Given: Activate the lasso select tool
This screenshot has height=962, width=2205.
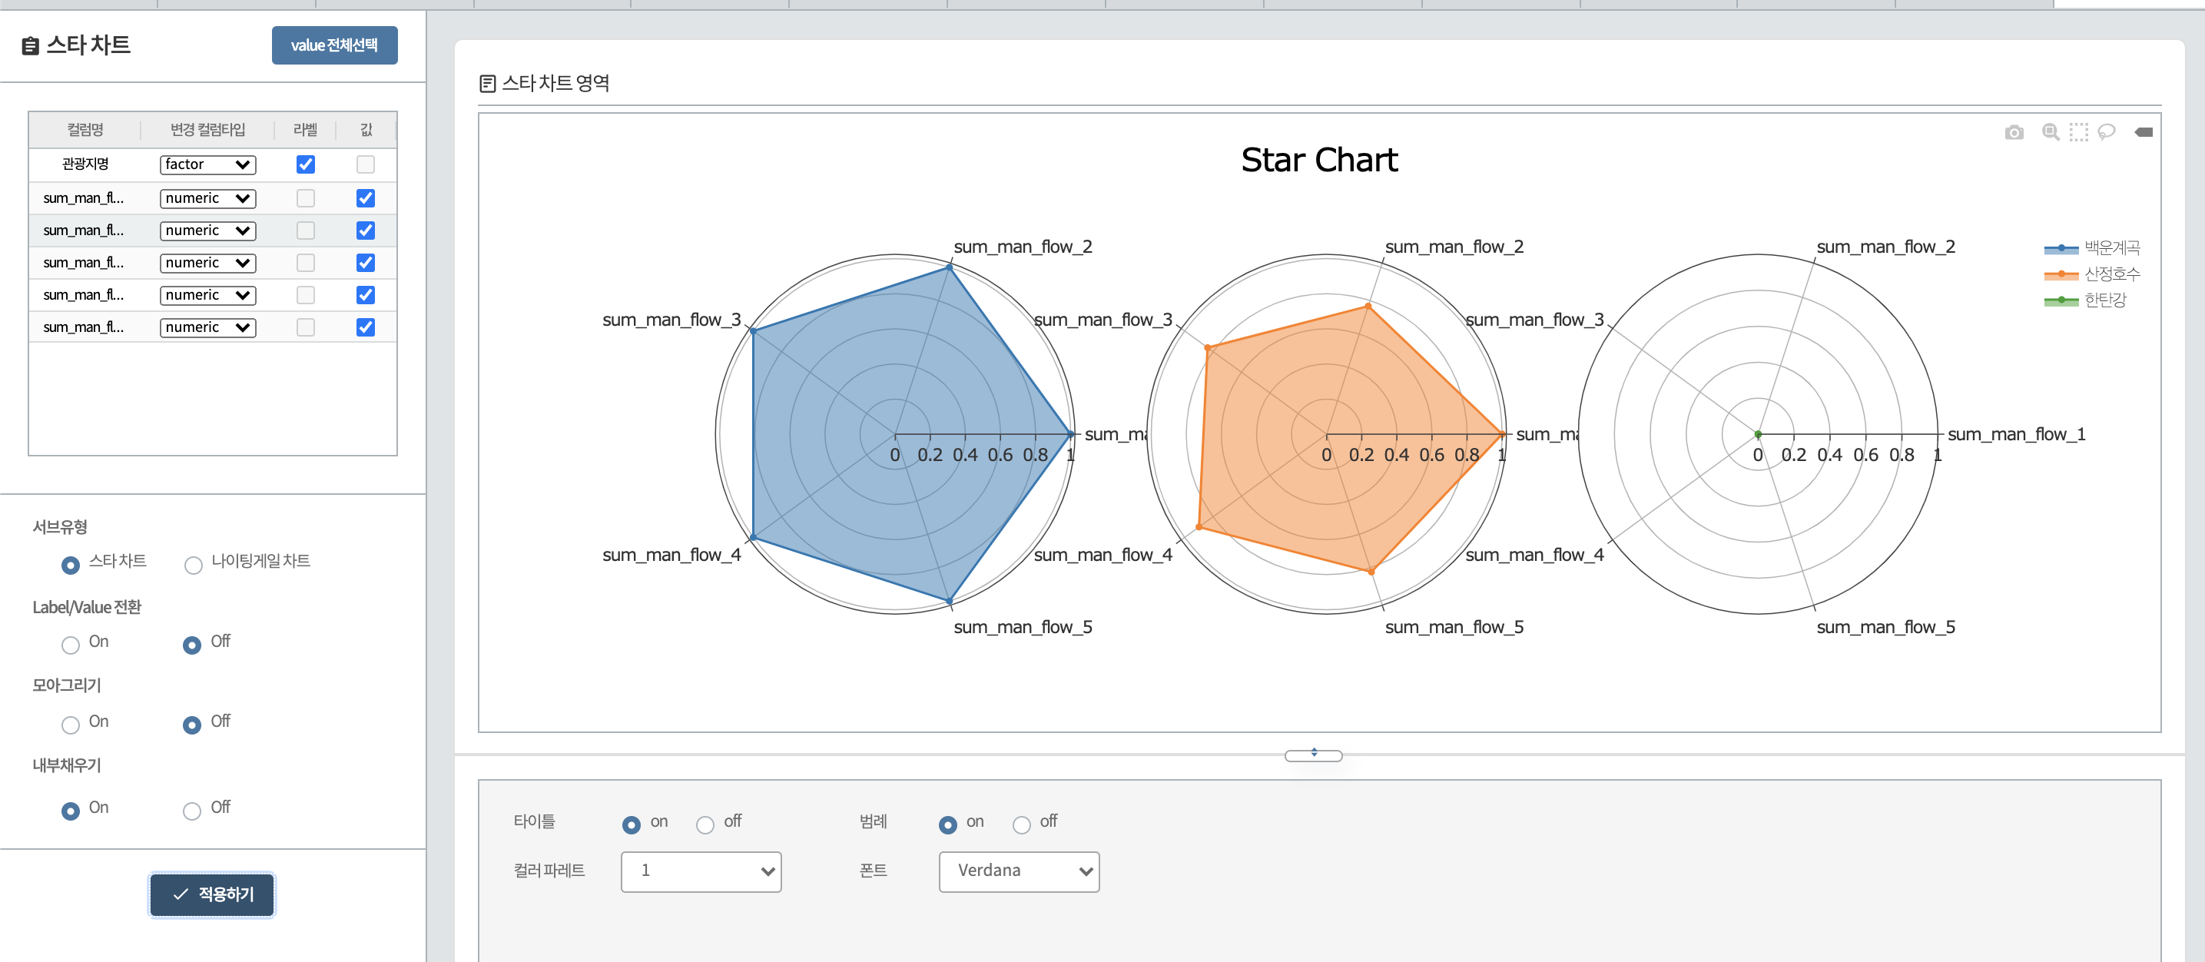Looking at the screenshot, I should 2106,132.
